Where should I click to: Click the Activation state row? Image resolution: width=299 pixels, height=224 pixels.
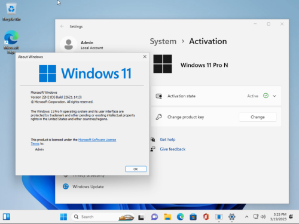pos(216,96)
